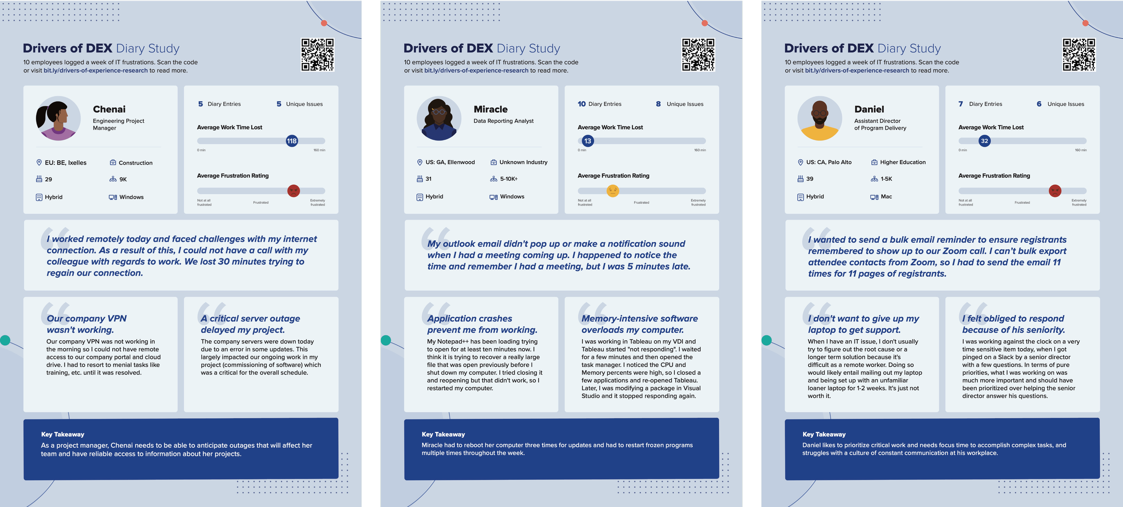This screenshot has height=507, width=1123.
Task: Click the computer icon beside Mac
Action: [x=874, y=197]
